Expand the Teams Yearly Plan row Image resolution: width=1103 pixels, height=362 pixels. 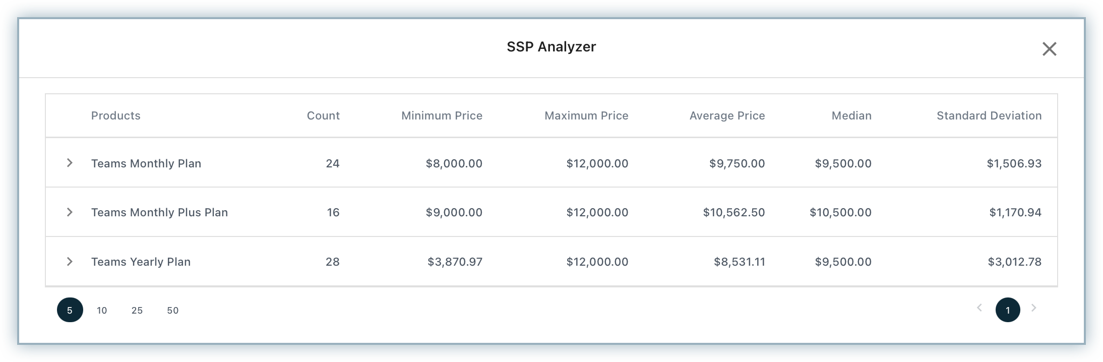[x=70, y=262]
